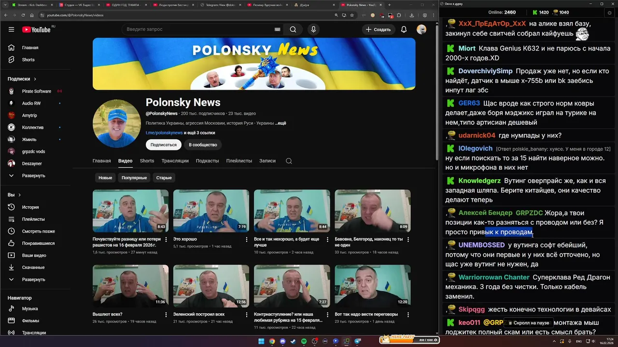Open browser downloads icon
This screenshot has height=347, width=618.
point(411,15)
